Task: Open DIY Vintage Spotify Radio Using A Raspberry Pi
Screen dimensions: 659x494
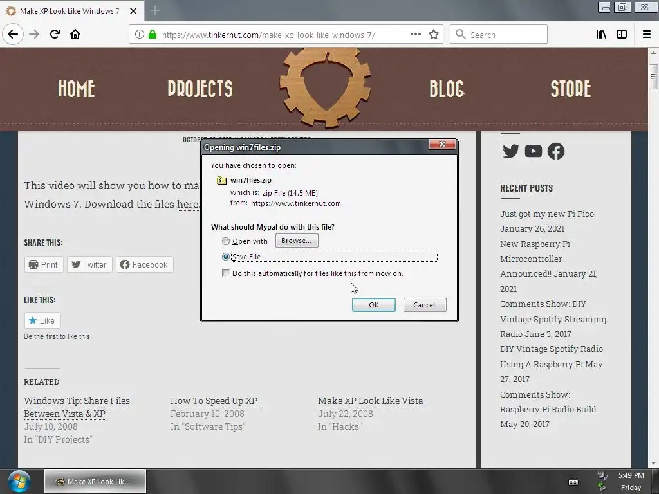Action: 552,356
